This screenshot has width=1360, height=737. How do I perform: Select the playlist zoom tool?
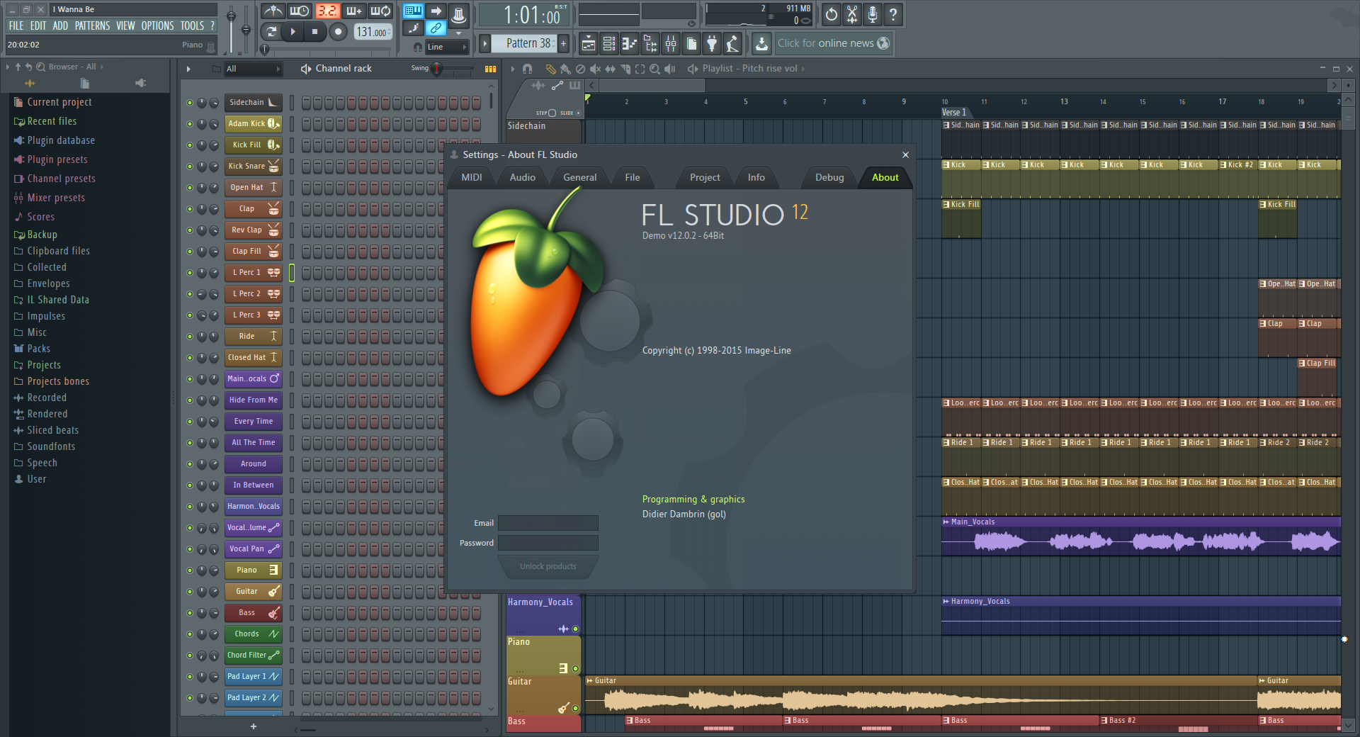[x=654, y=69]
